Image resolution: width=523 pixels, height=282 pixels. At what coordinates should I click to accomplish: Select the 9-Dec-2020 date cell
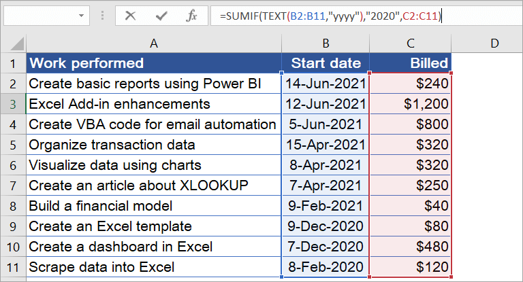(x=326, y=226)
